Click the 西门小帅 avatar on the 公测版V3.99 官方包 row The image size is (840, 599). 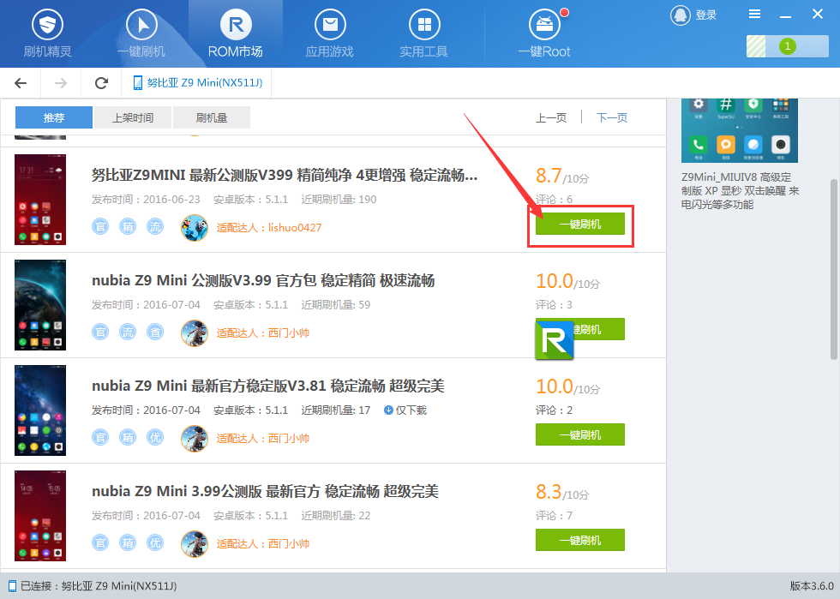(x=195, y=332)
